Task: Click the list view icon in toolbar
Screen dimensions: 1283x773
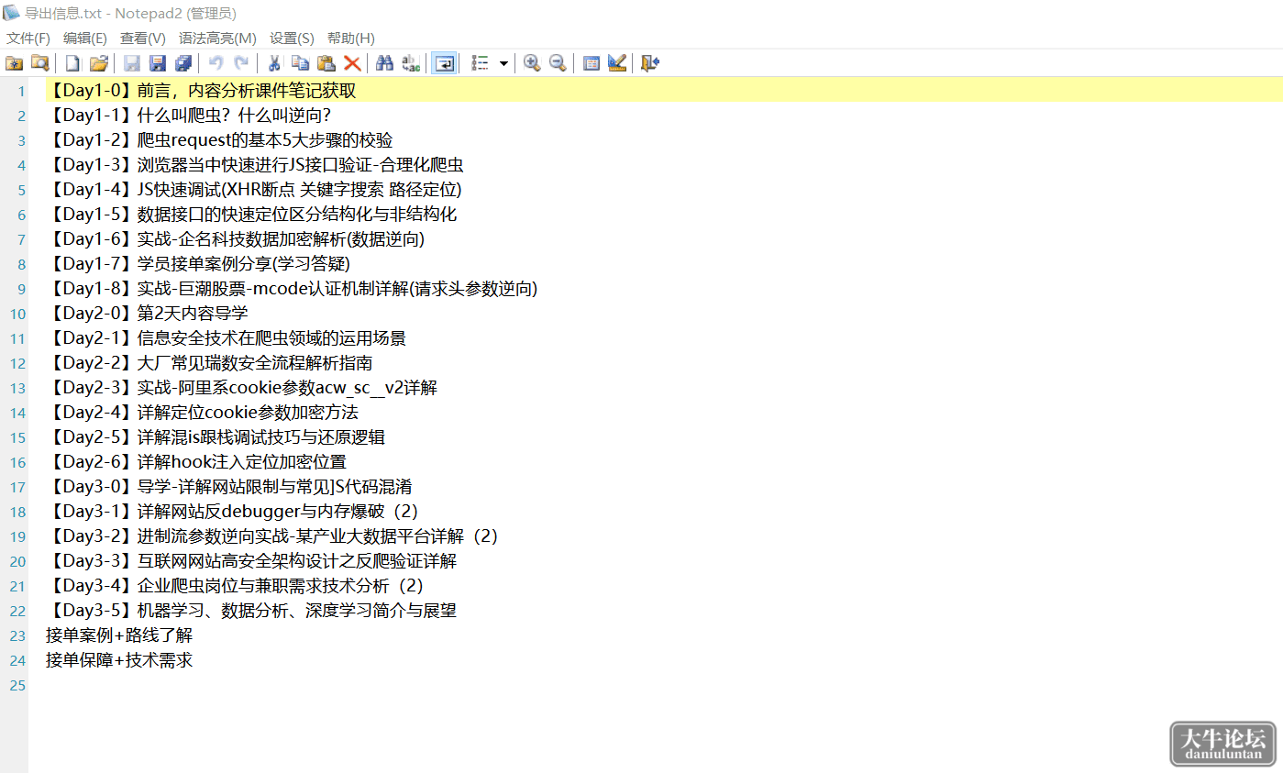Action: (x=480, y=63)
